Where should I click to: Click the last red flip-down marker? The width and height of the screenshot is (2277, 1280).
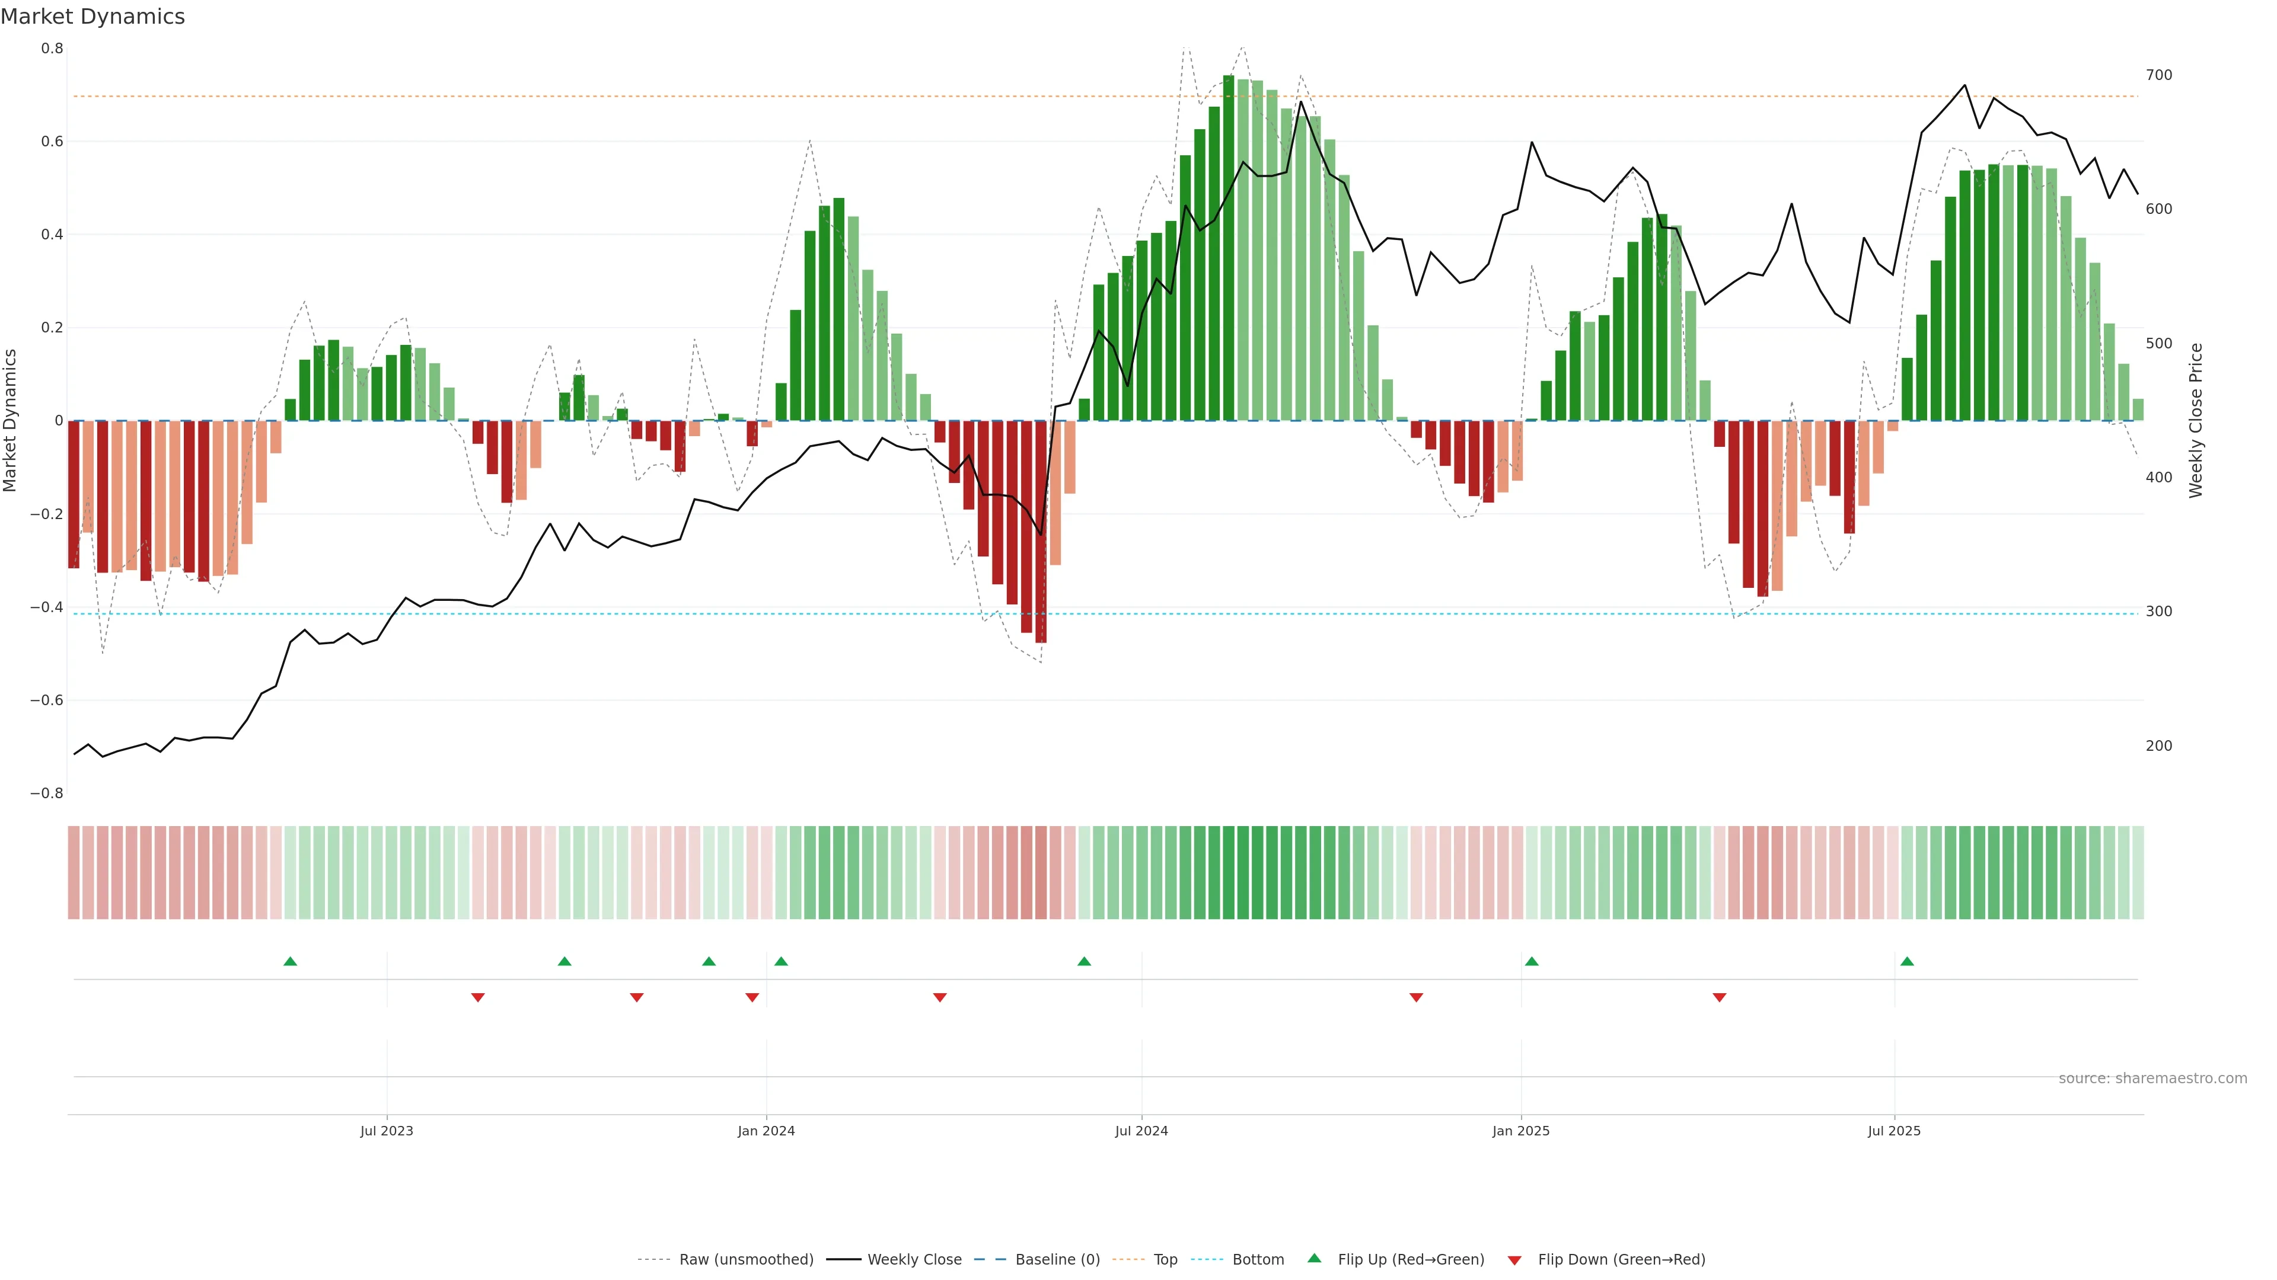pos(1719,997)
